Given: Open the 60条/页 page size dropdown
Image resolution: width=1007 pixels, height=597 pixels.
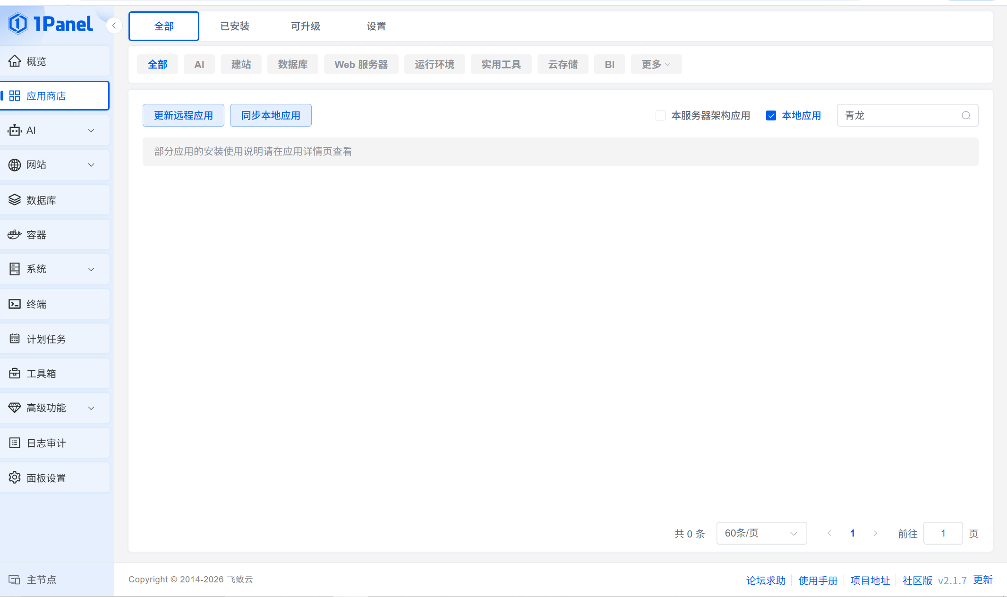Looking at the screenshot, I should tap(761, 533).
